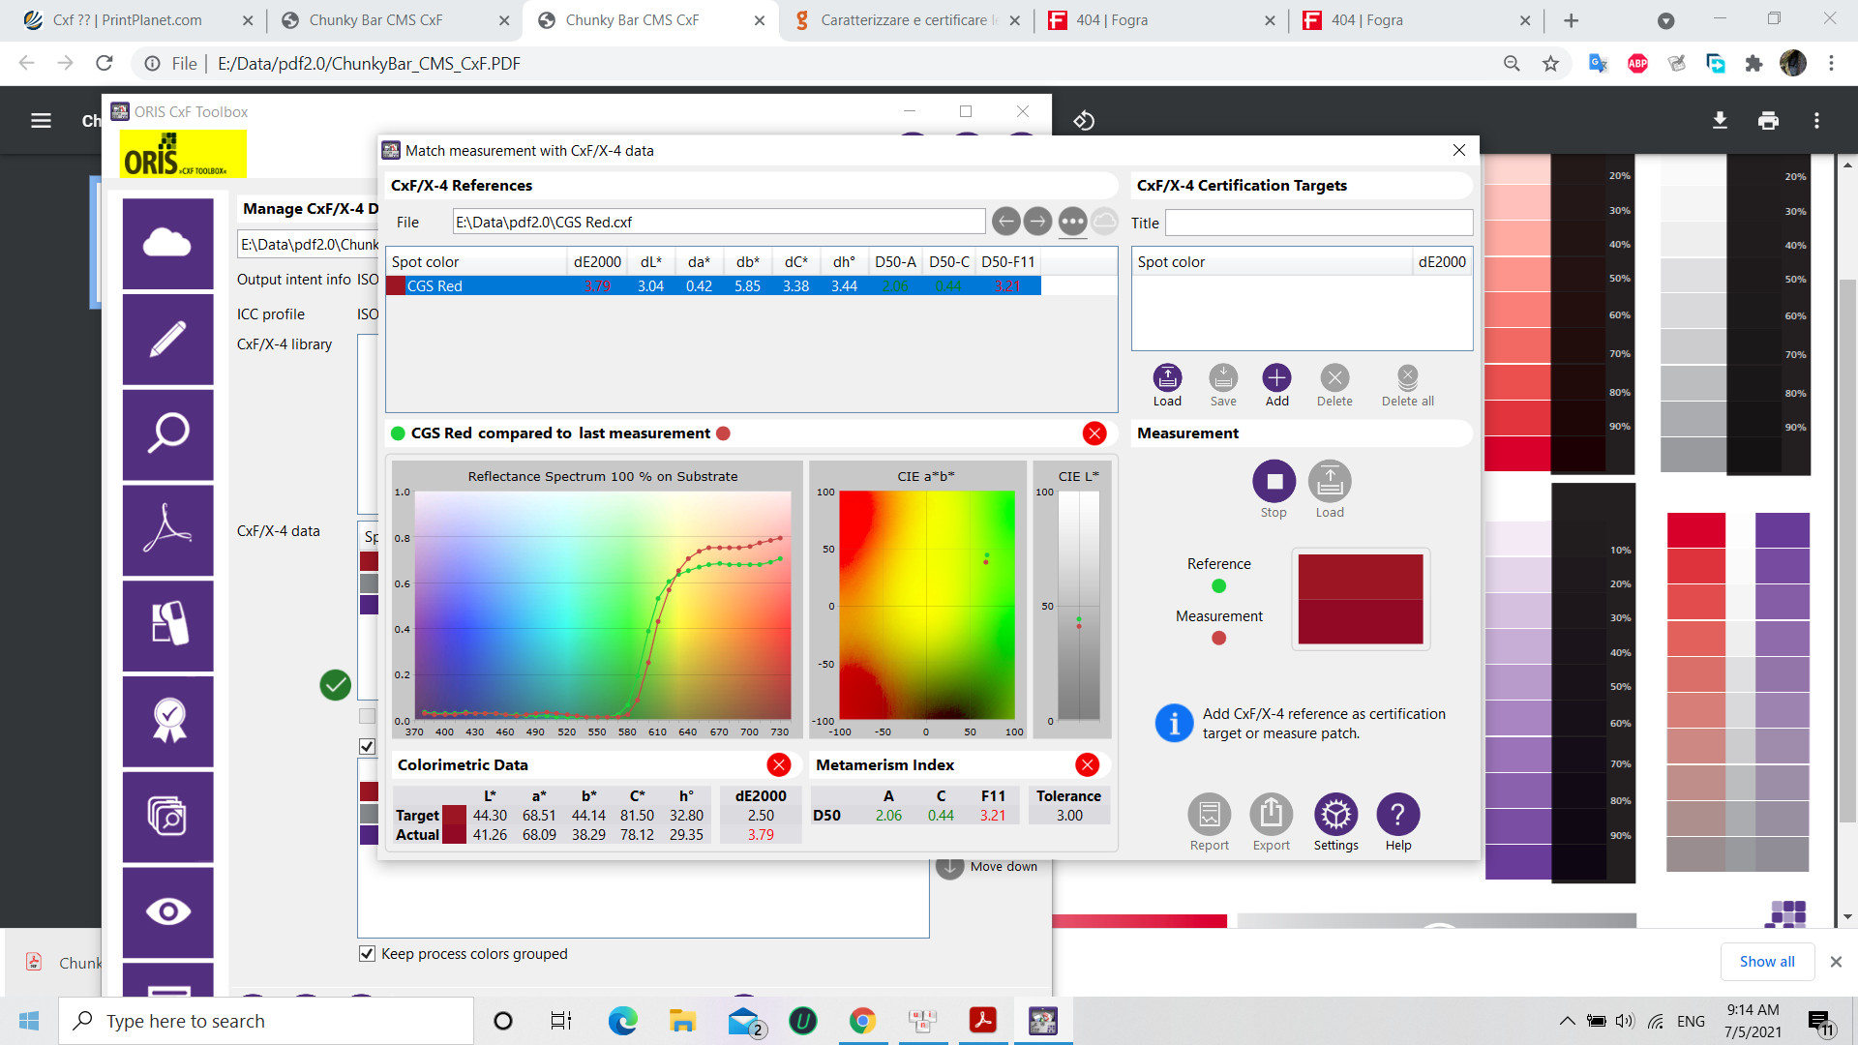
Task: Close the Colorimetric Data panel
Action: pos(778,765)
